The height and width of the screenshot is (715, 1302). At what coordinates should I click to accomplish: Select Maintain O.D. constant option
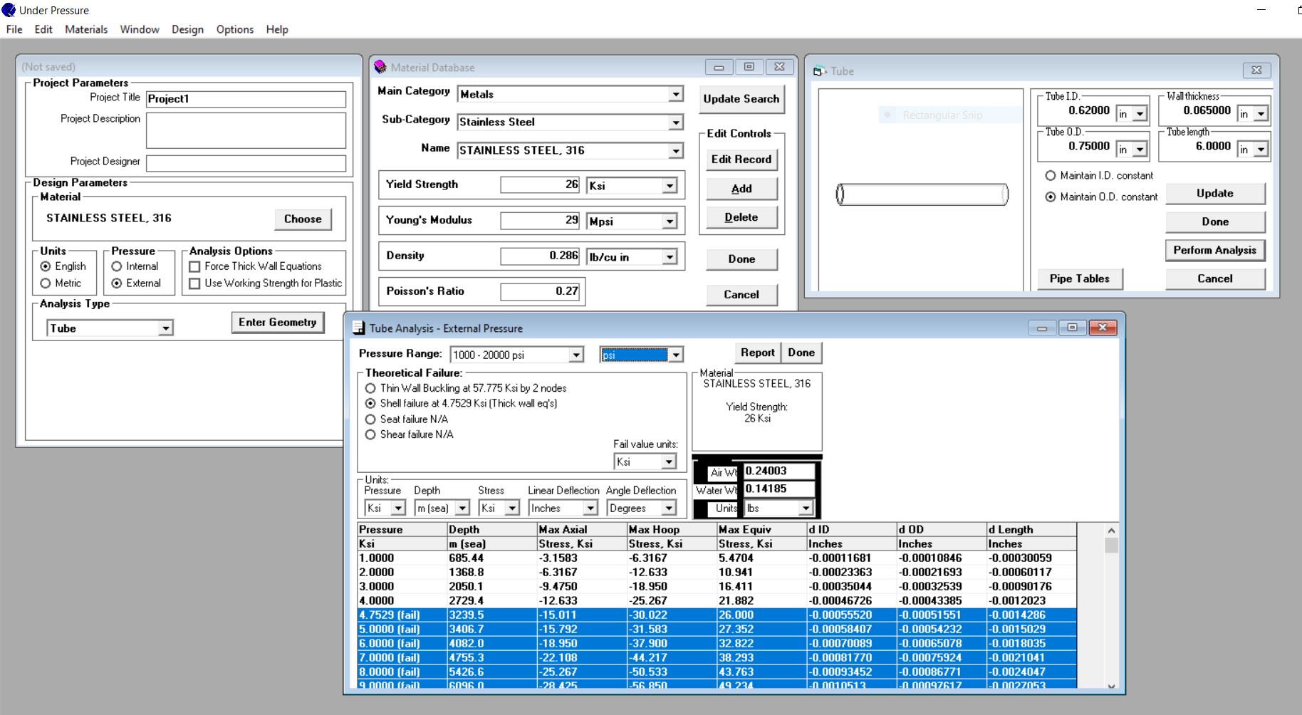(x=1050, y=197)
